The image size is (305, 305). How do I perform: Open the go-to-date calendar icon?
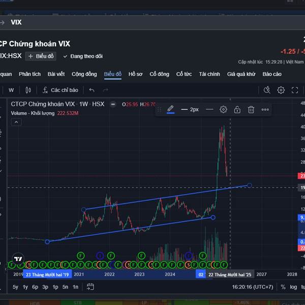pyautogui.click(x=90, y=287)
